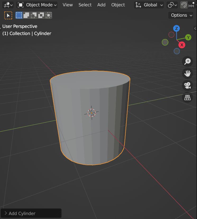Click the negative Y axis circle

coord(165,42)
